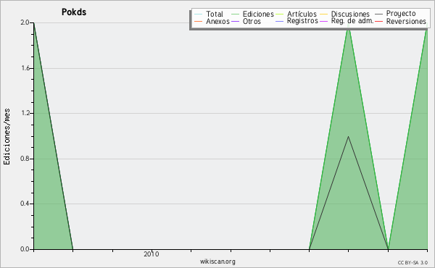Screen dimensions: 435x268
Task: Click the orange Anexos legend line swatch
Action: point(199,21)
